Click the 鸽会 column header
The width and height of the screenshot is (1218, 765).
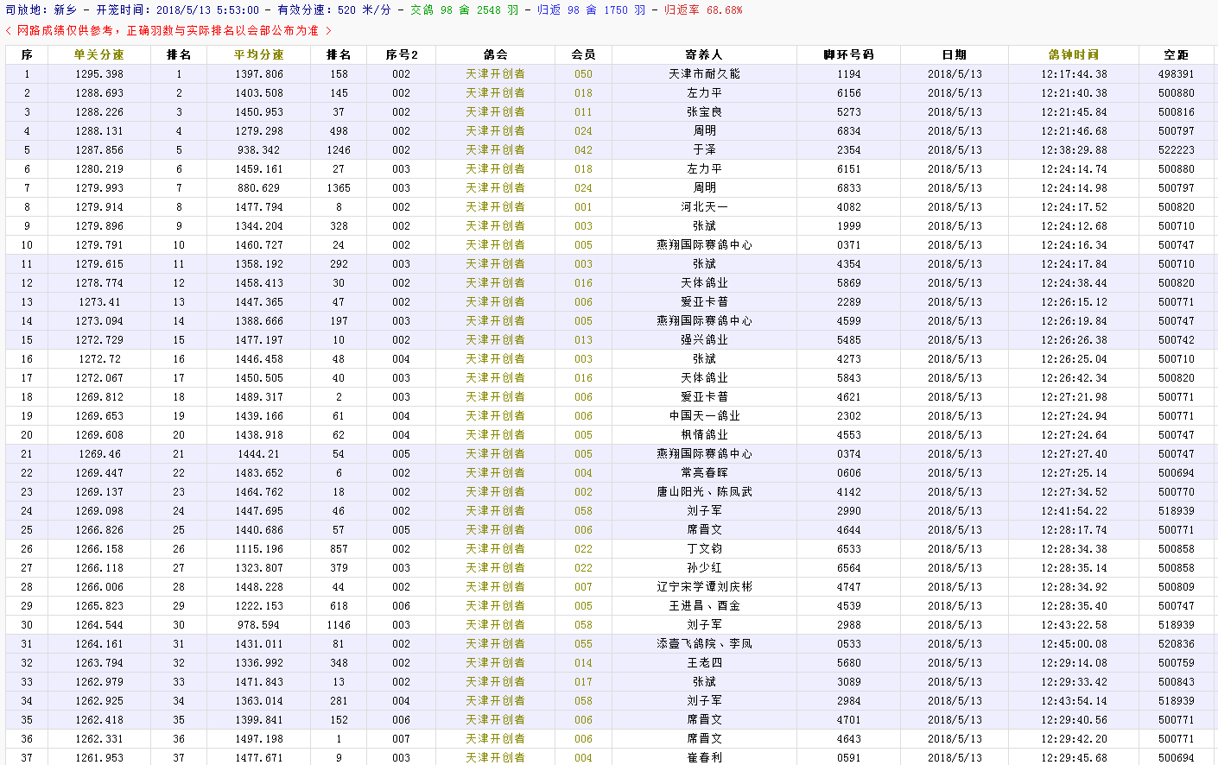(x=495, y=54)
